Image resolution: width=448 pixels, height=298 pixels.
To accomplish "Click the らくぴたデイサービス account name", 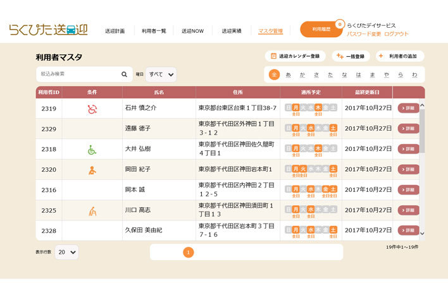I will pos(371,25).
